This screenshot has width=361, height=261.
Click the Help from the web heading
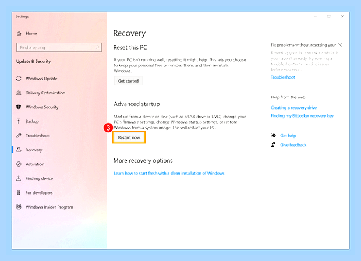pyautogui.click(x=288, y=97)
